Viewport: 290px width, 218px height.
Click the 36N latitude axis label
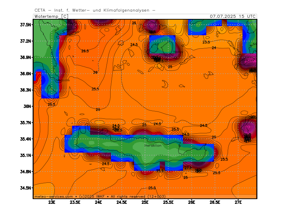(27, 106)
